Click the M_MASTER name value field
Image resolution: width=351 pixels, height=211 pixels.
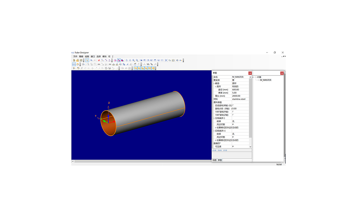tap(240, 77)
